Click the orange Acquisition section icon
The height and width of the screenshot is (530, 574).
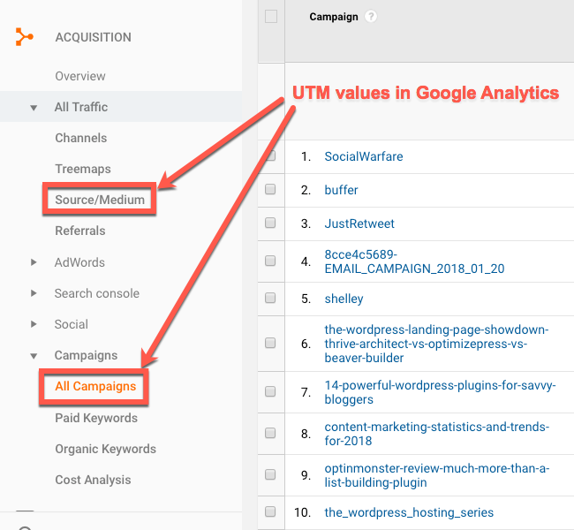pyautogui.click(x=24, y=36)
